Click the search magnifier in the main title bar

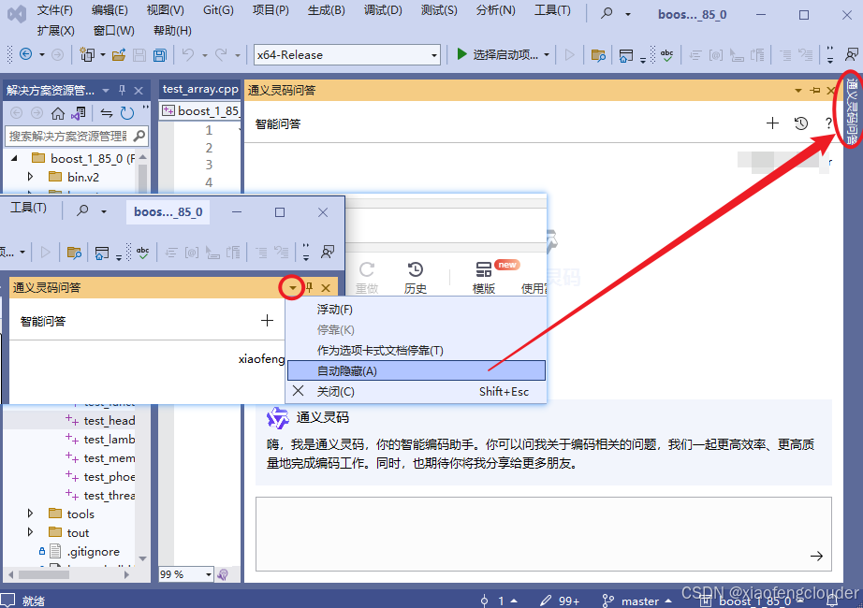[607, 13]
